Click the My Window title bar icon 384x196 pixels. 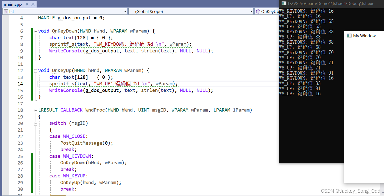(349, 36)
